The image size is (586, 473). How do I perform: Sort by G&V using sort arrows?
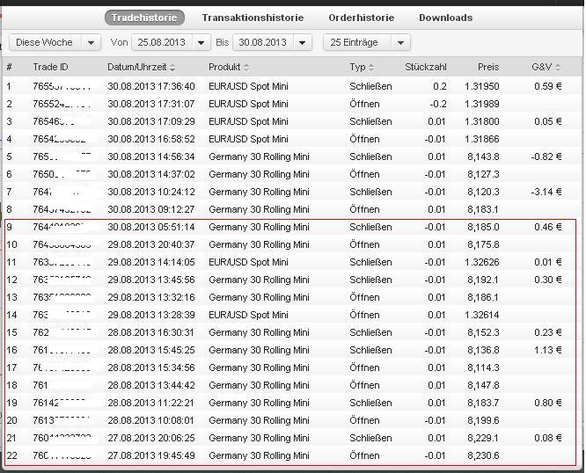click(557, 68)
